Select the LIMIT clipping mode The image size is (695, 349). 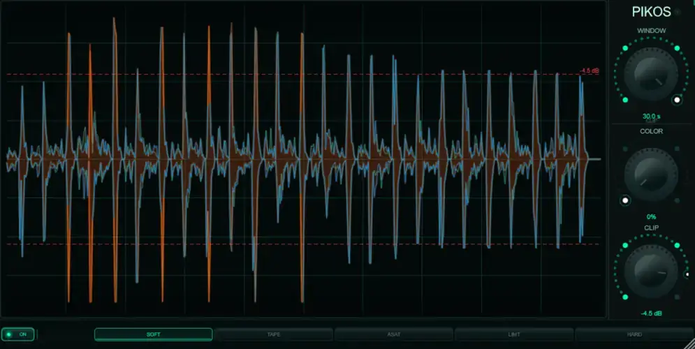513,334
